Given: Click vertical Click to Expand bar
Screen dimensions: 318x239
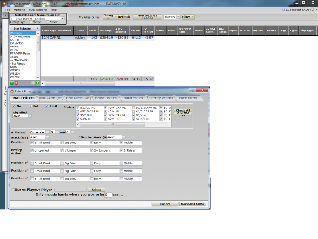Looking at the screenshot, I should [x=5, y=95].
